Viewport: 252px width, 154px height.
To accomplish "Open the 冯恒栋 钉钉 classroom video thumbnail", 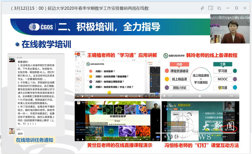I will [200, 121].
